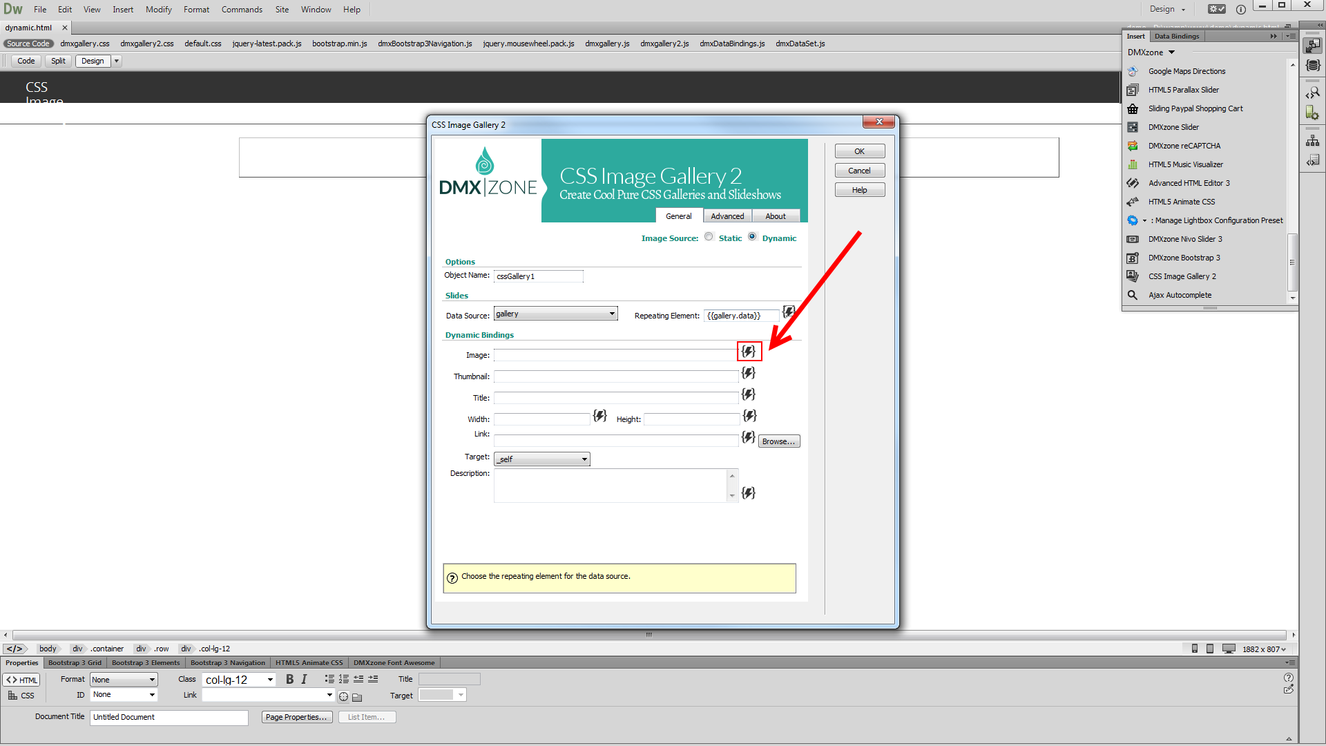Viewport: 1326px width, 746px height.
Task: Switch Properties to HTML mode
Action: click(x=22, y=680)
